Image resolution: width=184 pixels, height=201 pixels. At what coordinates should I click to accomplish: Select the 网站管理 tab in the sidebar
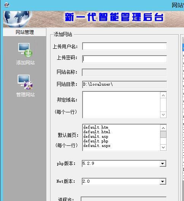pyautogui.click(x=25, y=32)
